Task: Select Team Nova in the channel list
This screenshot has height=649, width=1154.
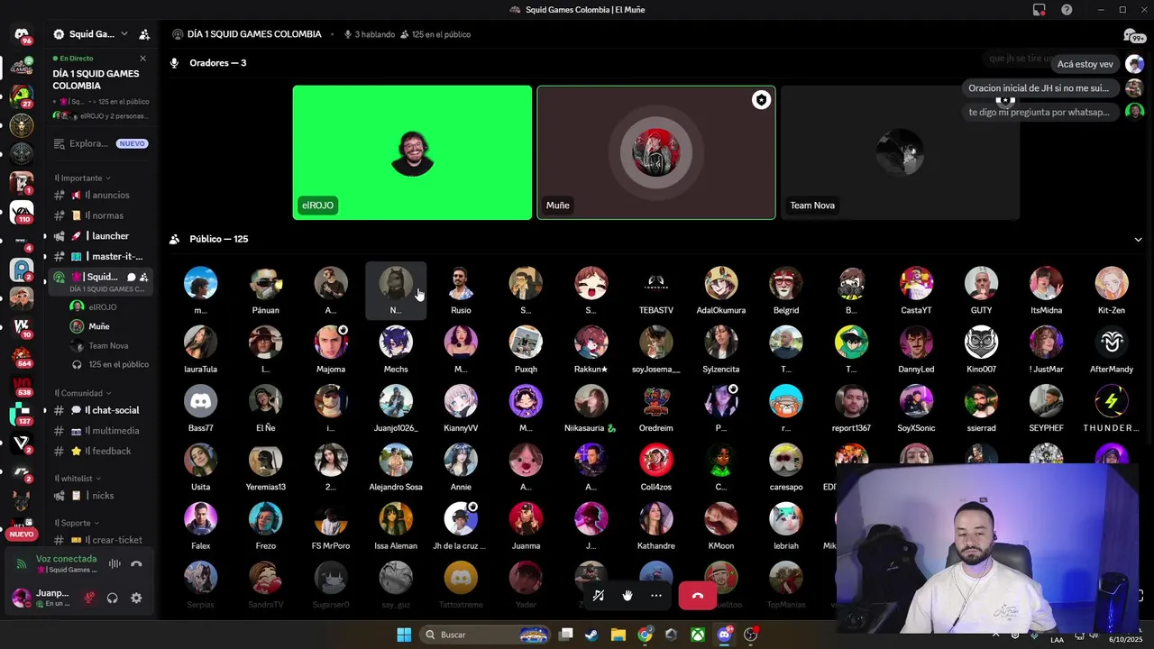Action: pos(102,345)
